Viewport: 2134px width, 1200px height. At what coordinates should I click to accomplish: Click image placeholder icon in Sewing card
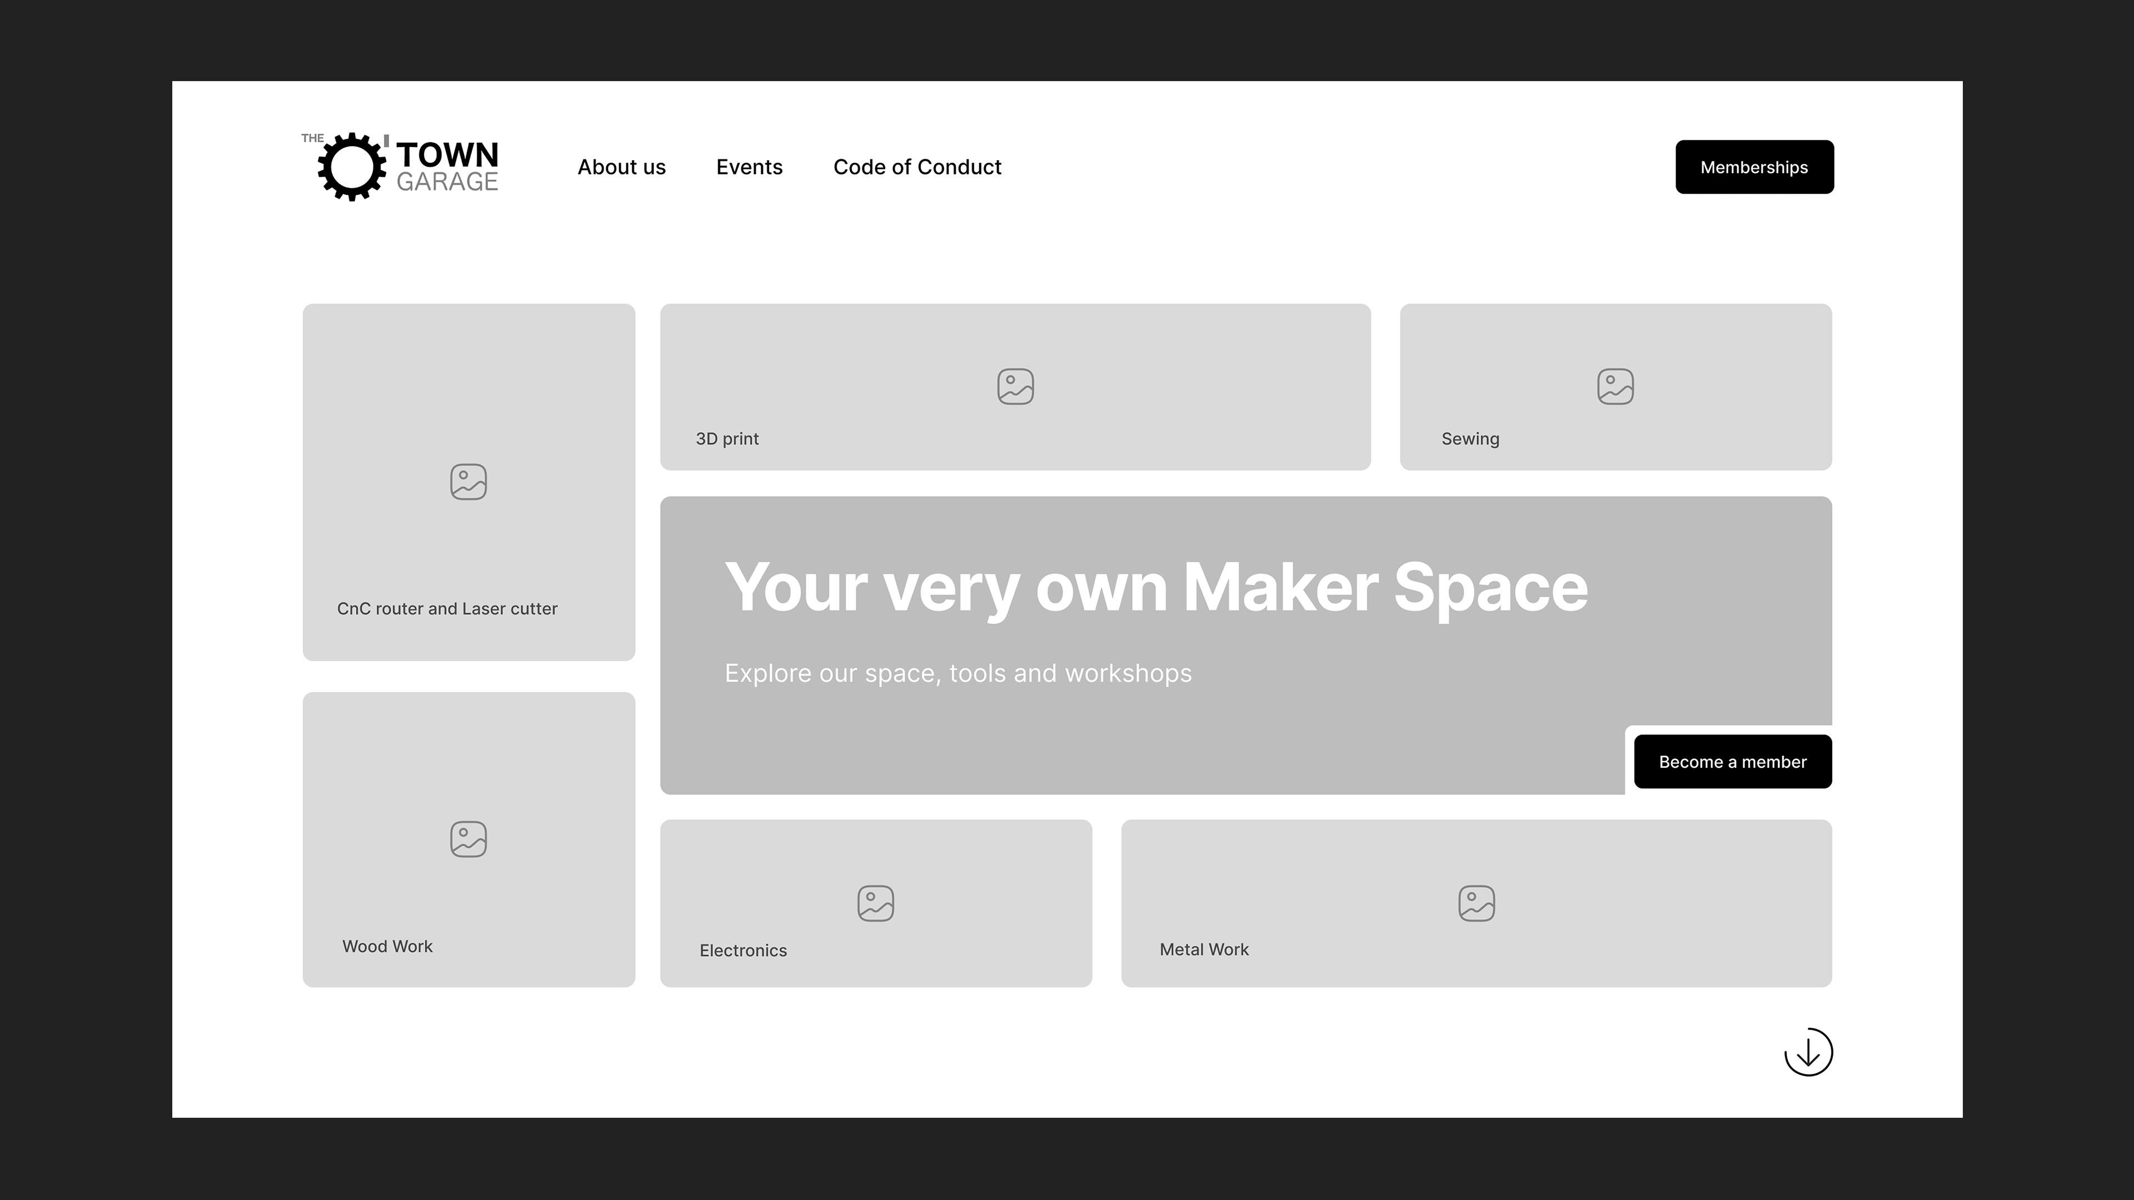[1614, 387]
